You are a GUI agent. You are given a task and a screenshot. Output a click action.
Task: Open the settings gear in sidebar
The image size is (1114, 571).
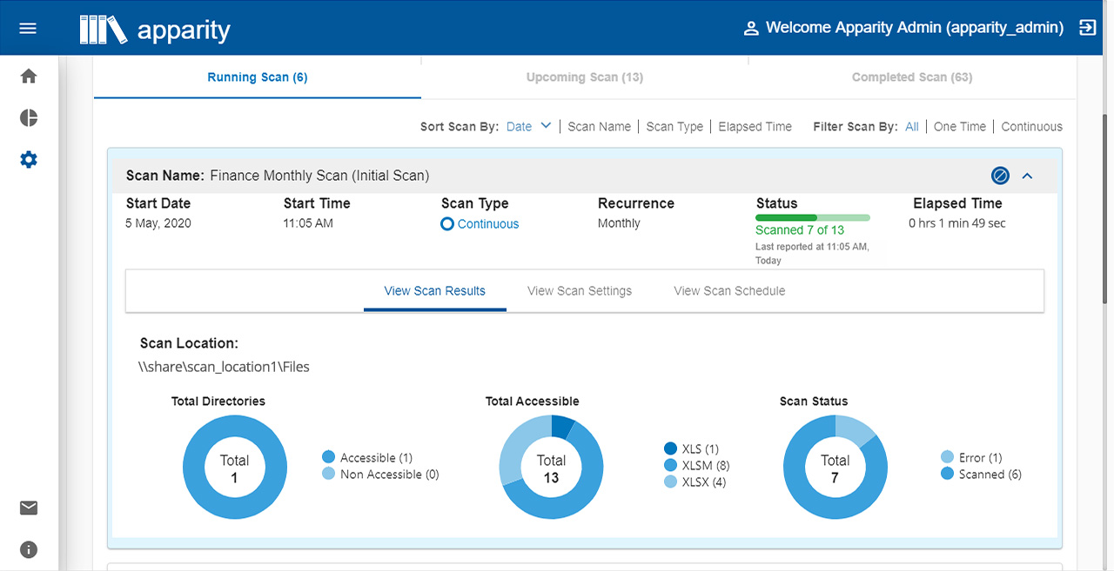pyautogui.click(x=29, y=160)
